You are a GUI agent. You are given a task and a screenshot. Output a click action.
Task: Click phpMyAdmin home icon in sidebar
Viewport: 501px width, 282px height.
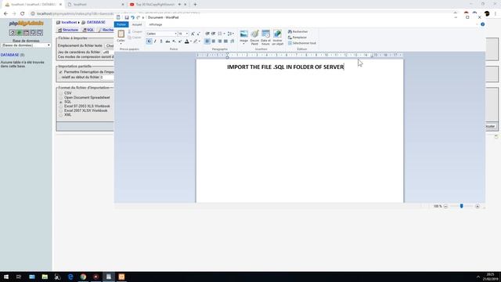click(x=13, y=33)
